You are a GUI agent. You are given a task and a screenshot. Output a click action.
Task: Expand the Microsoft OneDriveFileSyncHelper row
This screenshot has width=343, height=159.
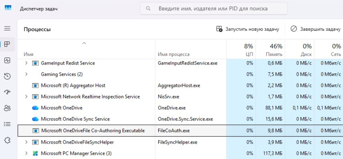pyautogui.click(x=26, y=142)
